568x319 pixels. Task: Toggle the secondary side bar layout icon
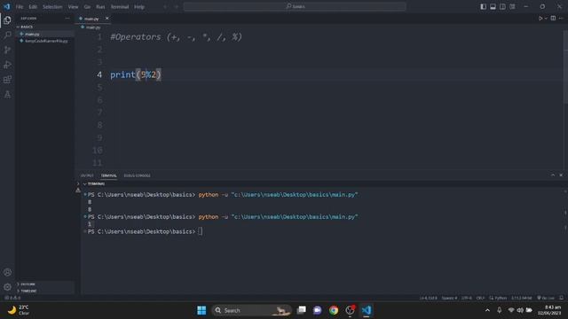(503, 6)
